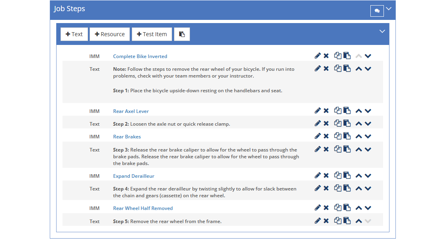Move the Rear Brakes row up

click(x=359, y=136)
